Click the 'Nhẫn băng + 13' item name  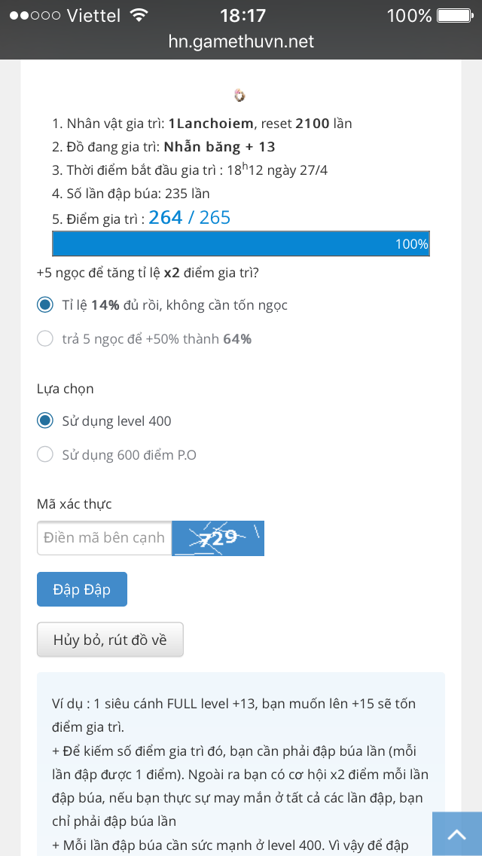click(219, 147)
